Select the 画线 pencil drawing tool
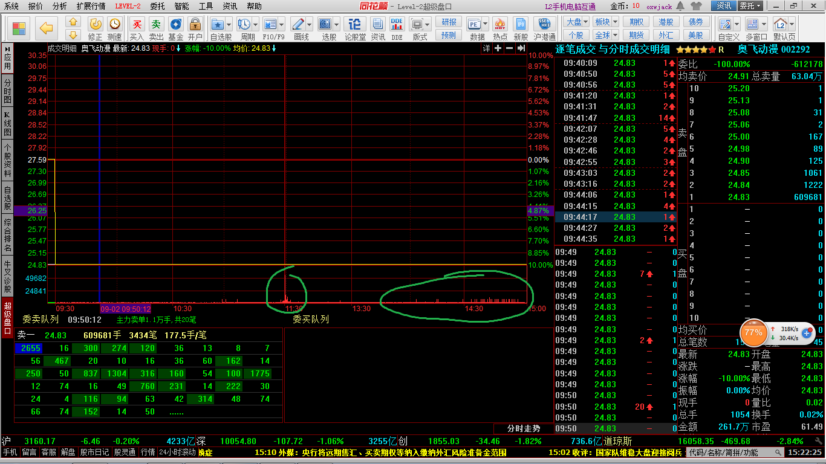The width and height of the screenshot is (826, 464). click(298, 24)
